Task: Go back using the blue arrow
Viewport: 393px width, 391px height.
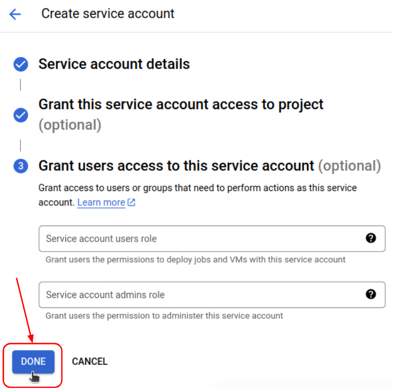Action: 15,14
